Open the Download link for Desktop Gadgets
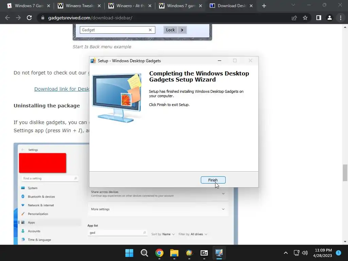The height and width of the screenshot is (261, 348). pos(62,89)
